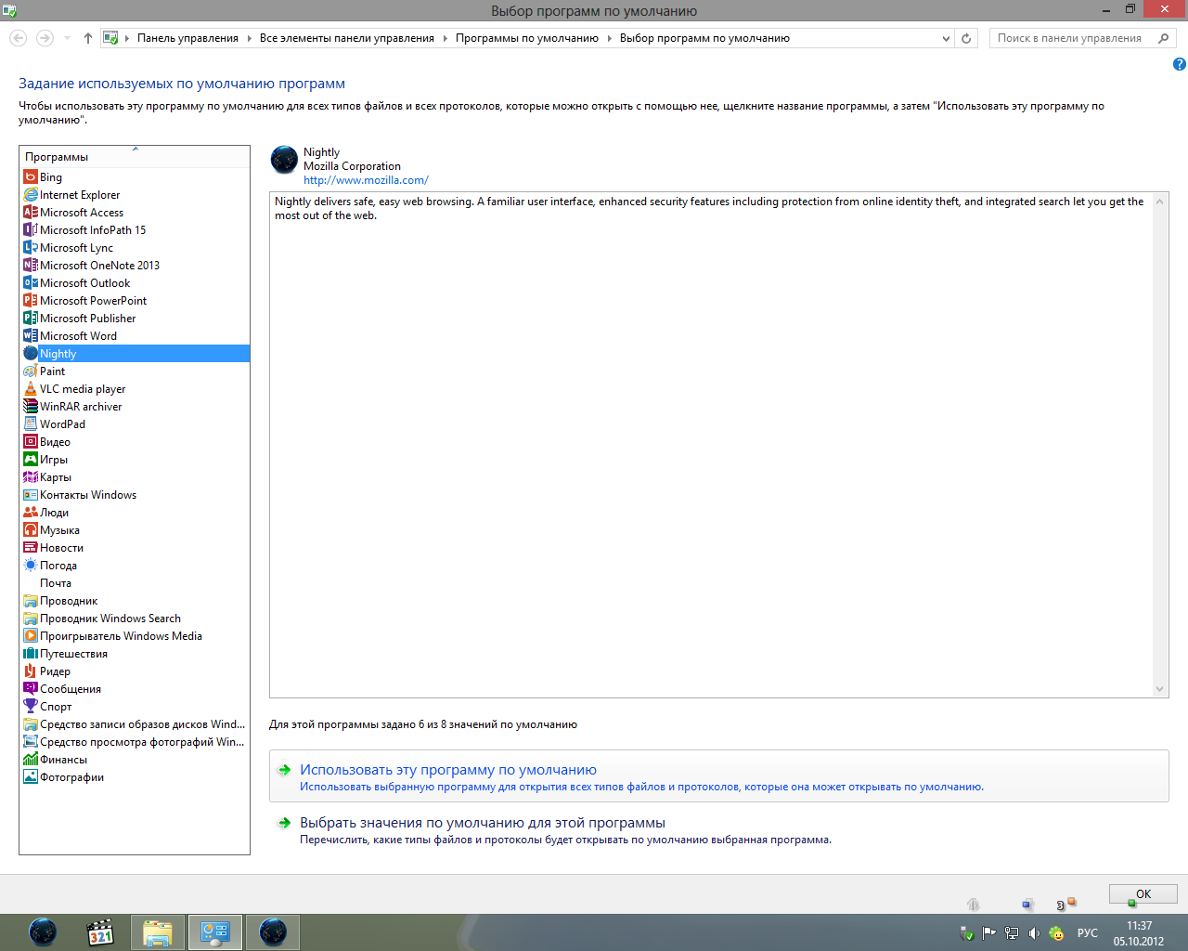Viewport: 1188px width, 951px height.
Task: Go to Программы по умолчанию breadcrumb
Action: pos(527,38)
